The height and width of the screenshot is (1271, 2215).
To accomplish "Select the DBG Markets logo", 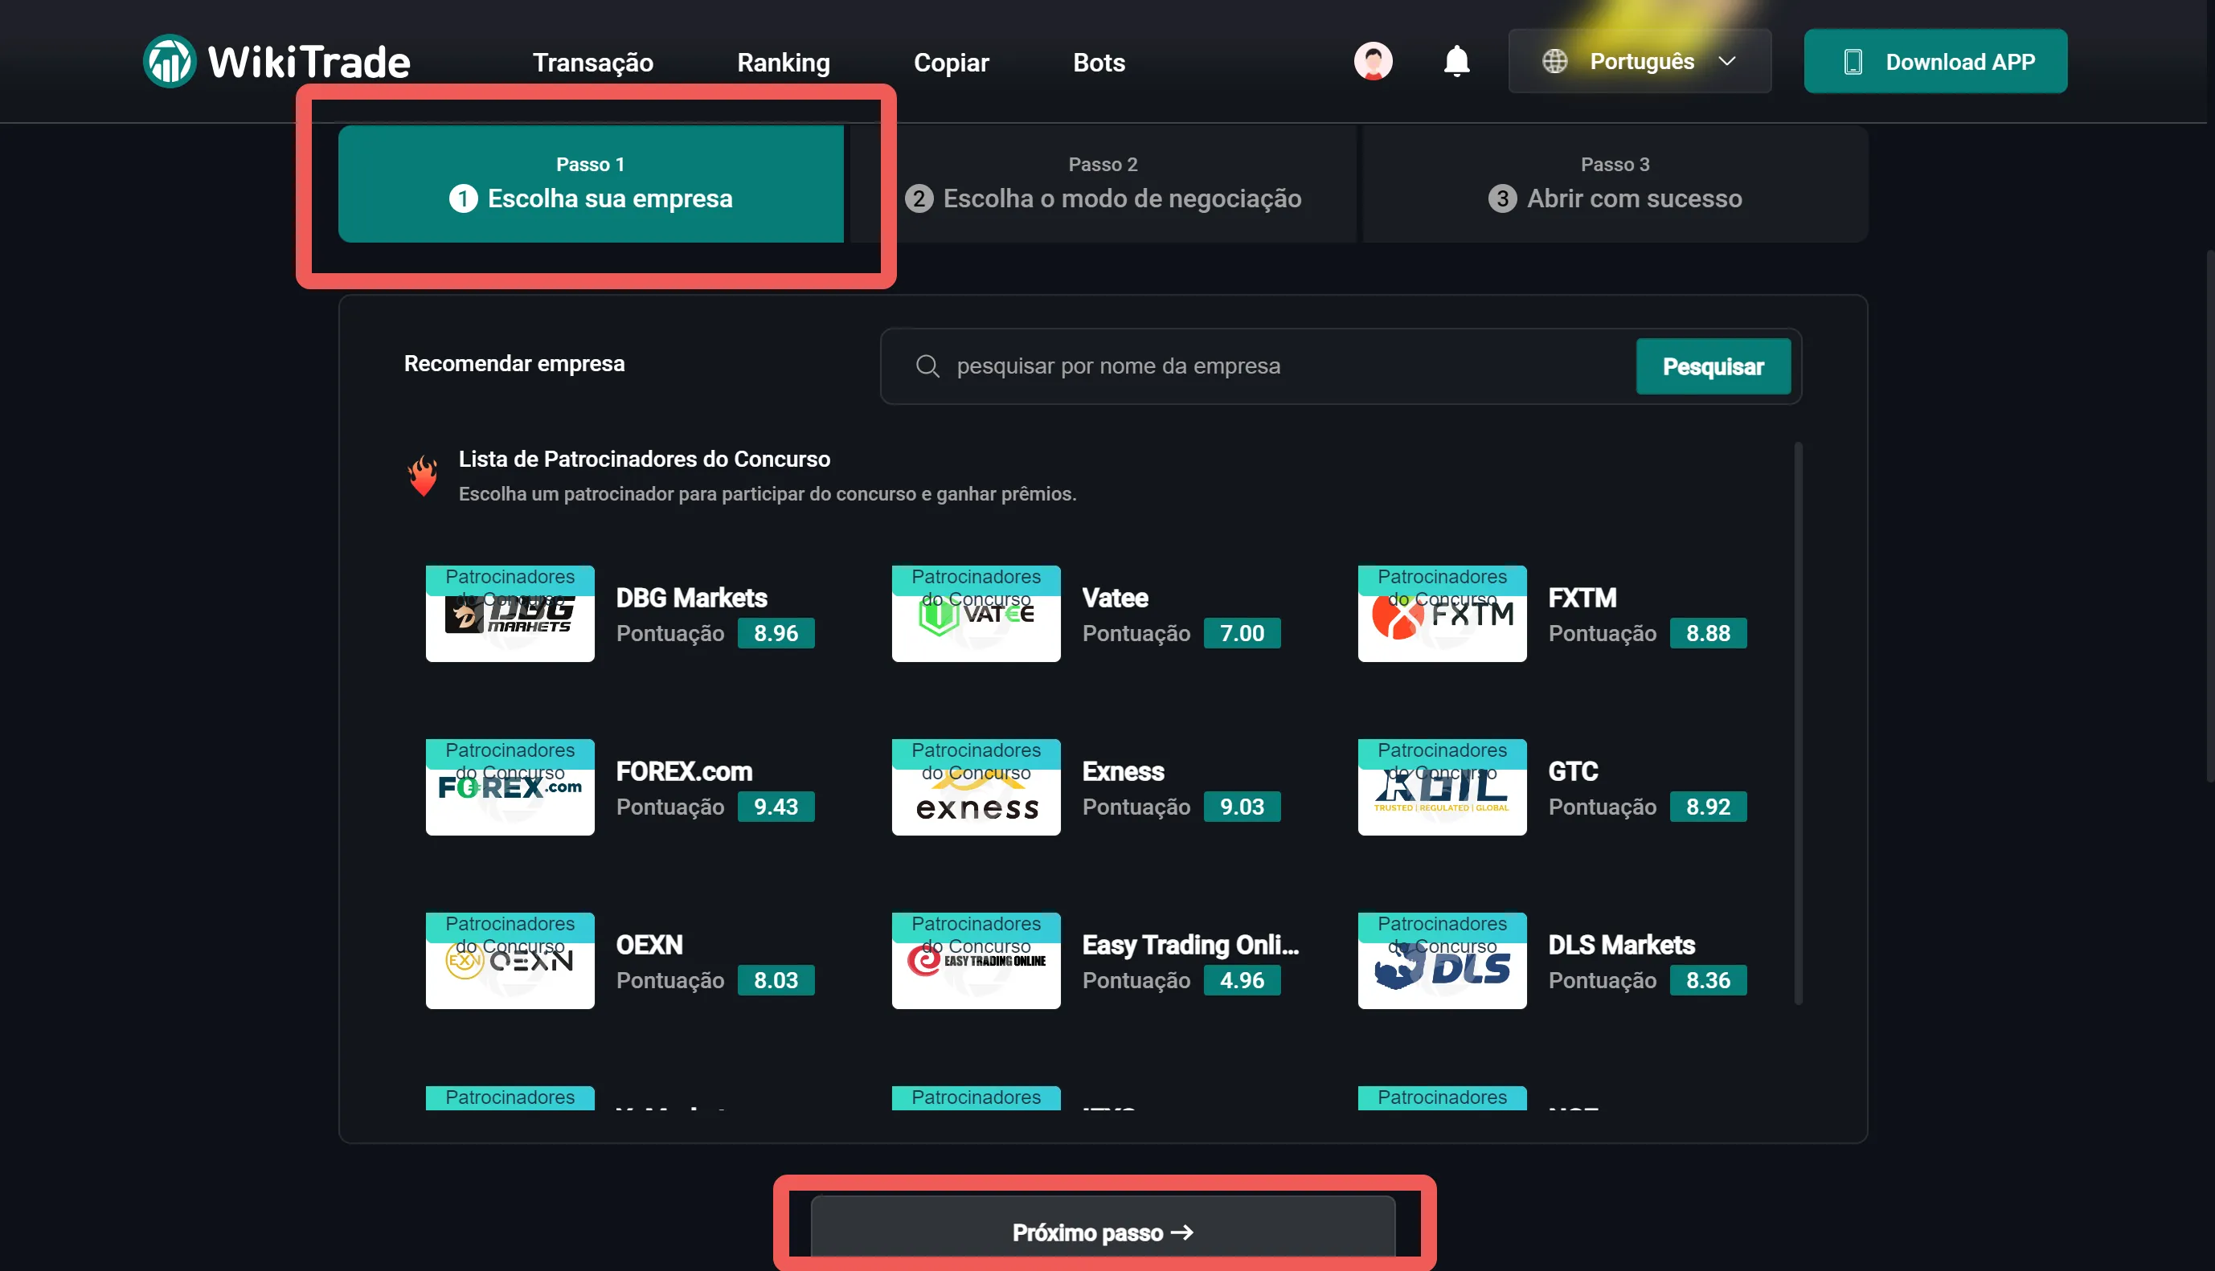I will (510, 614).
